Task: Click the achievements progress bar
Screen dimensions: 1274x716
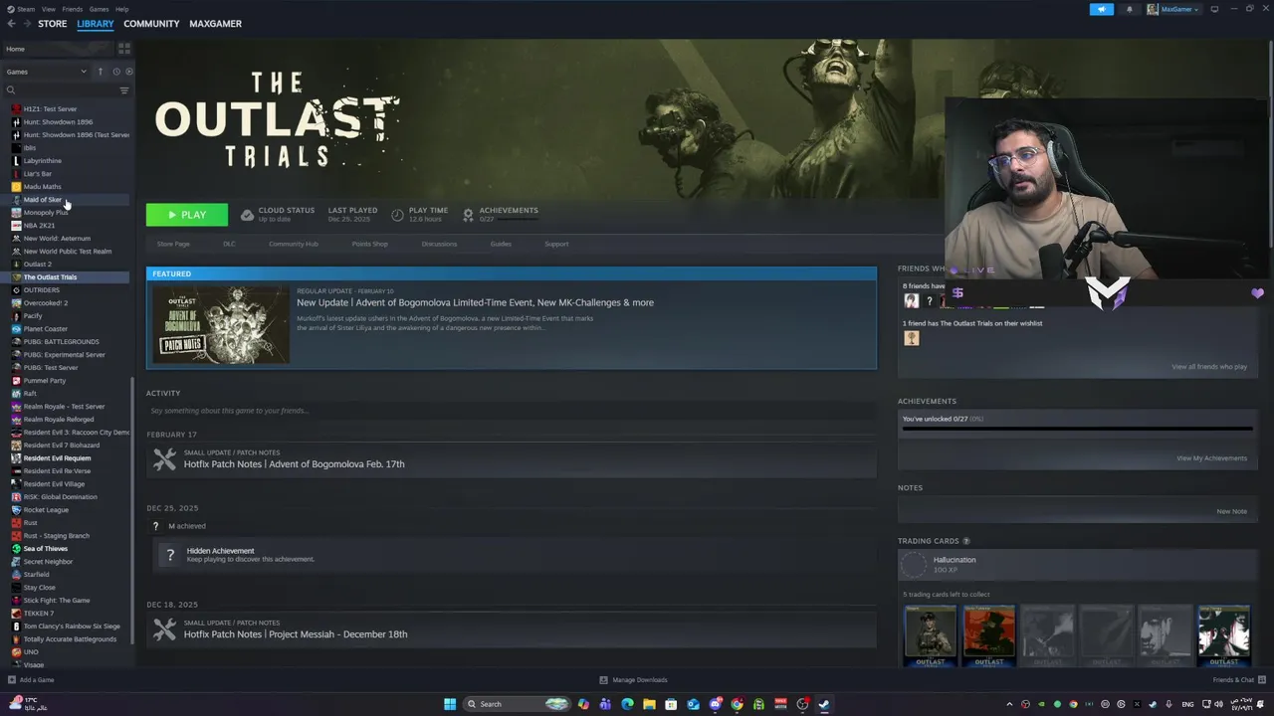Action: coord(1077,430)
